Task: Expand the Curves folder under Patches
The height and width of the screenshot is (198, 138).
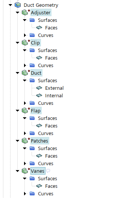Action: [25, 163]
